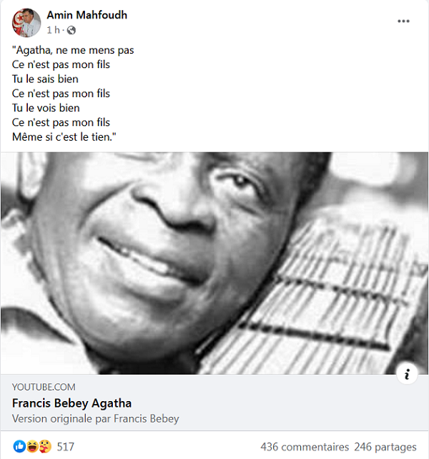Click the Version originale par Francis Bebey description
The height and width of the screenshot is (459, 429).
click(96, 418)
